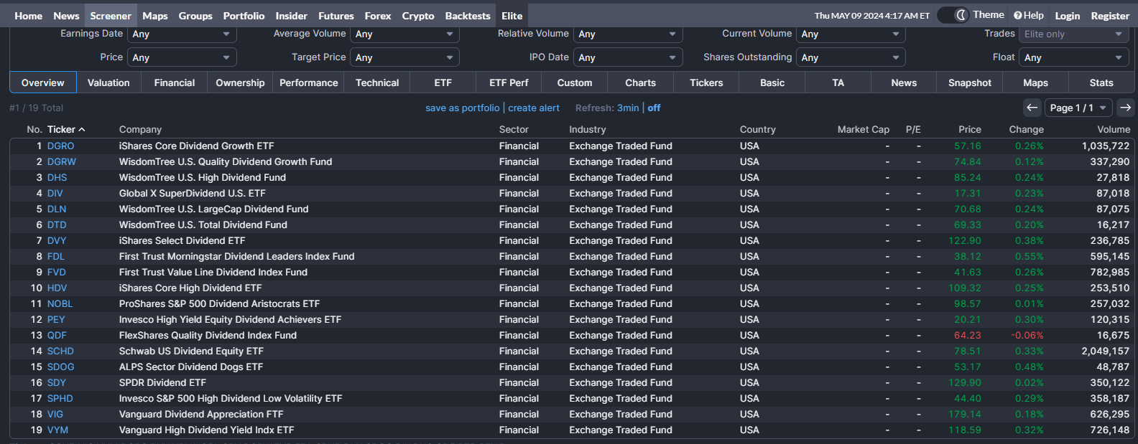This screenshot has width=1138, height=444.
Task: Go to next page arrow
Action: pyautogui.click(x=1126, y=108)
